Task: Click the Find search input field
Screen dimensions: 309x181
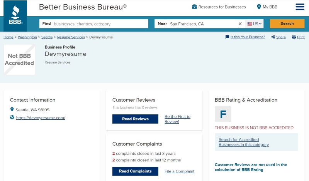Action: [93, 24]
